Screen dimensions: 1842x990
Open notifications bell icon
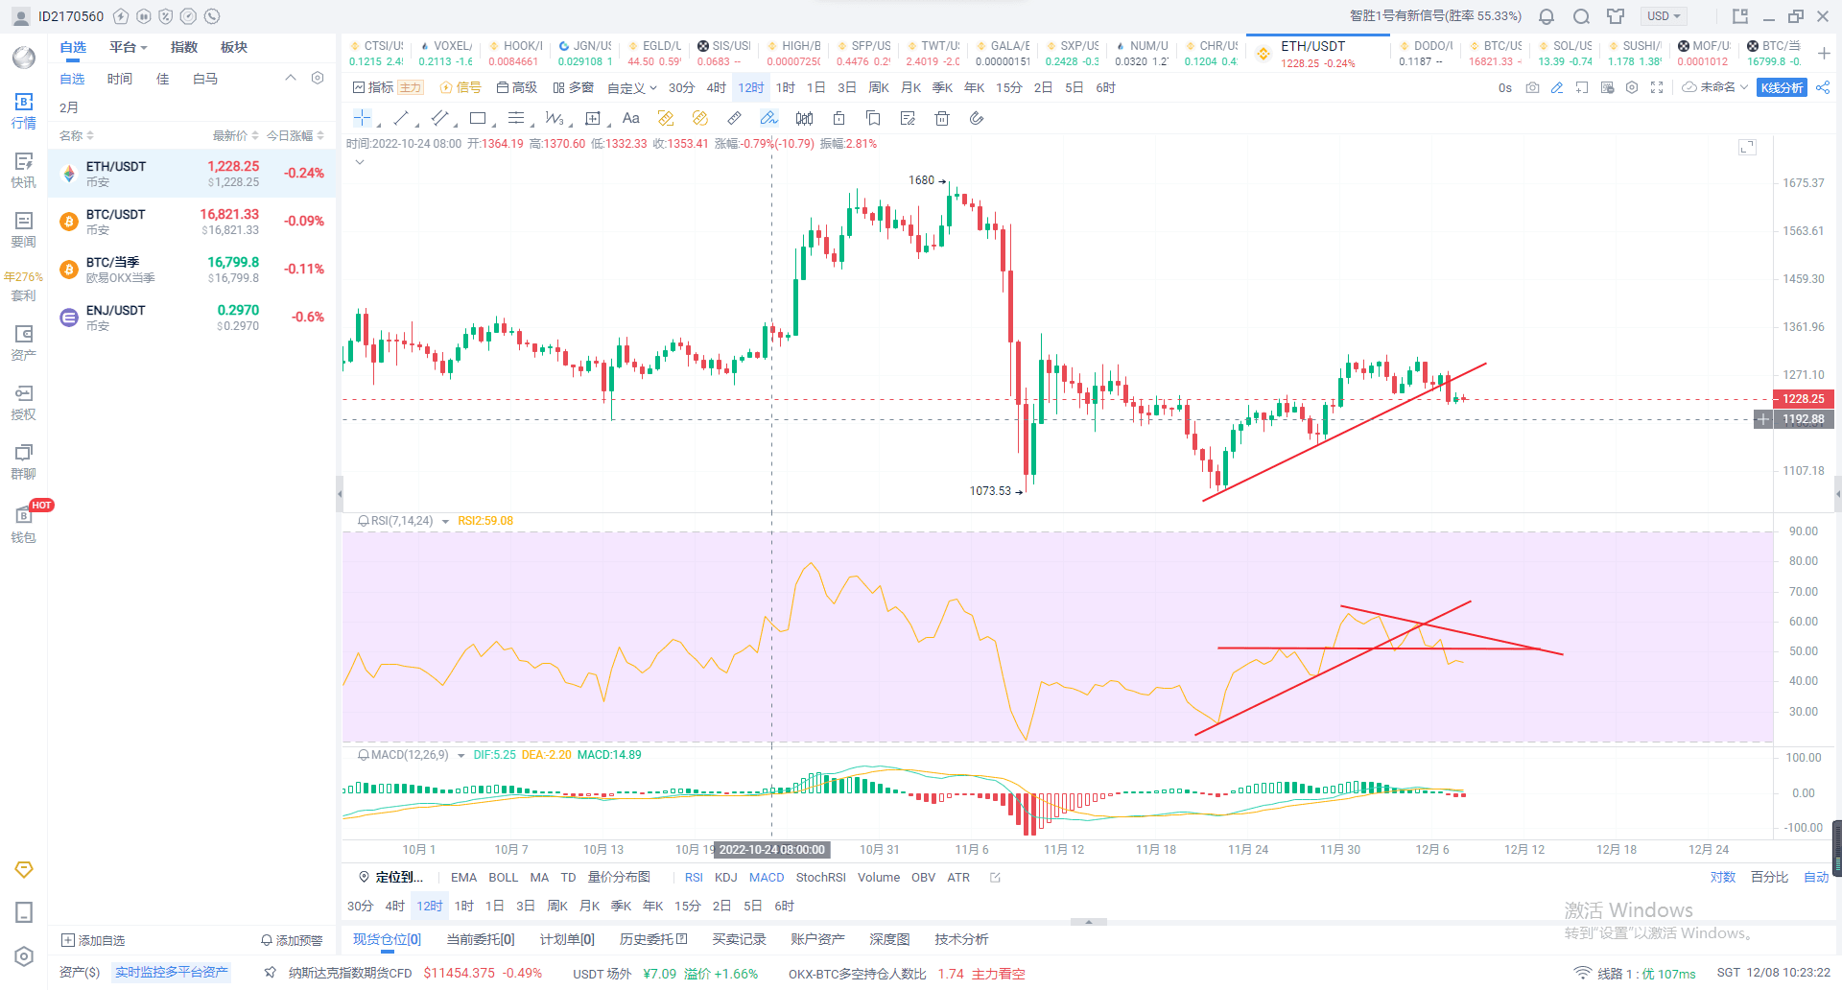(x=1547, y=16)
